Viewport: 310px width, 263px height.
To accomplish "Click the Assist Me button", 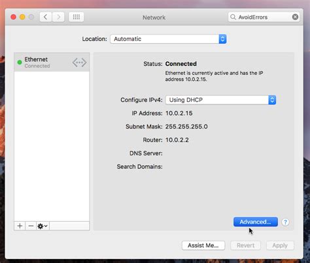I will pyautogui.click(x=203, y=245).
